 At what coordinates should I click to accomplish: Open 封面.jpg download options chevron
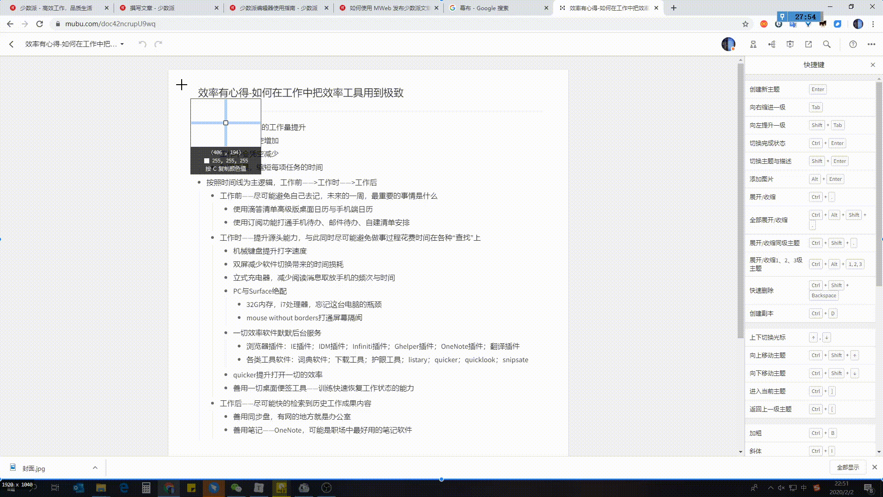(95, 468)
